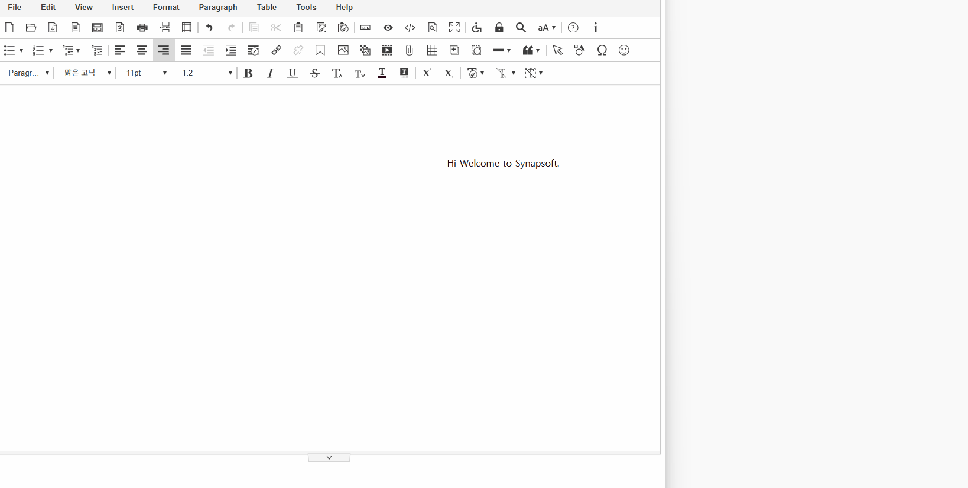The height and width of the screenshot is (488, 968).
Task: Click the layout template icon
Action: tap(98, 28)
